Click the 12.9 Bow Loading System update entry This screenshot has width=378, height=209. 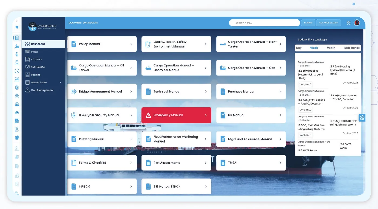[x=328, y=73]
